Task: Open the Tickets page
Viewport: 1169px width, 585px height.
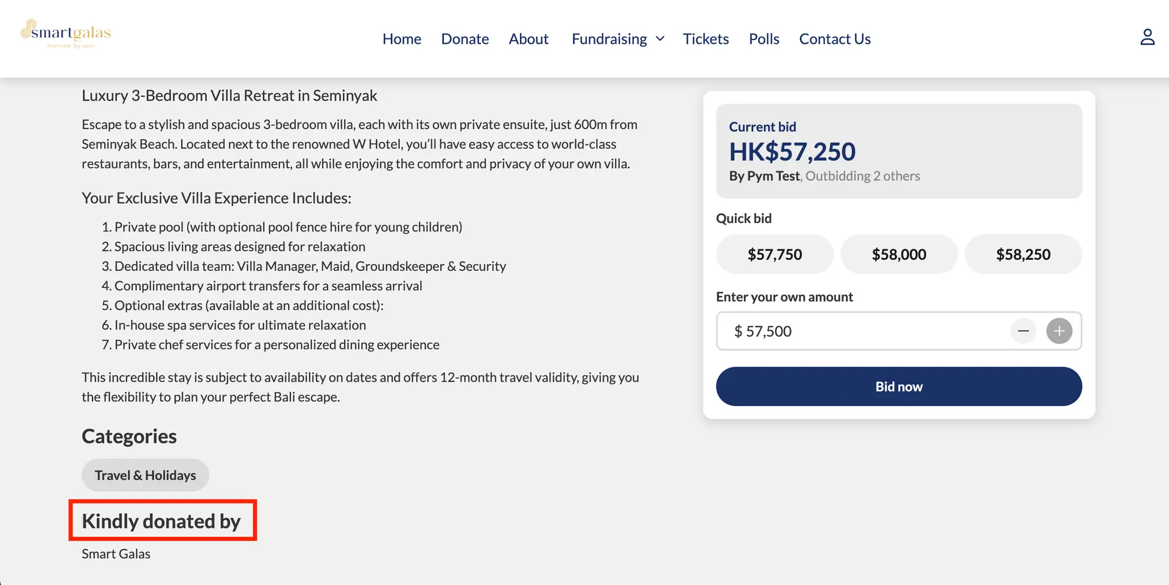Action: point(706,39)
